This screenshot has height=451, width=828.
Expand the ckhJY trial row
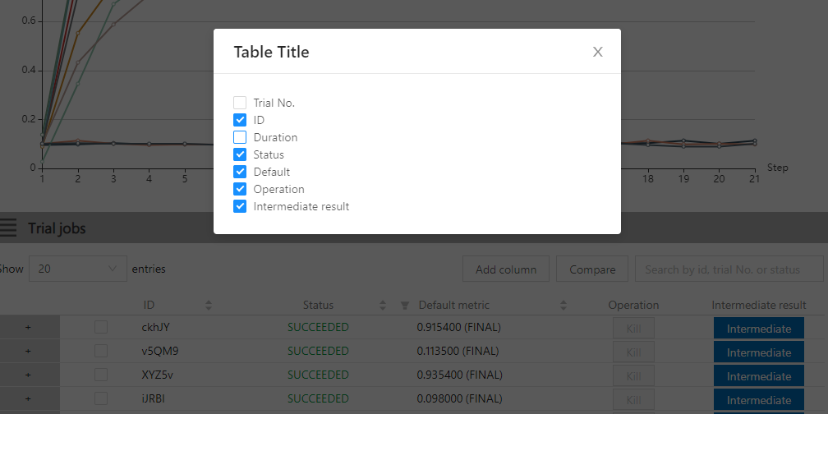28,327
